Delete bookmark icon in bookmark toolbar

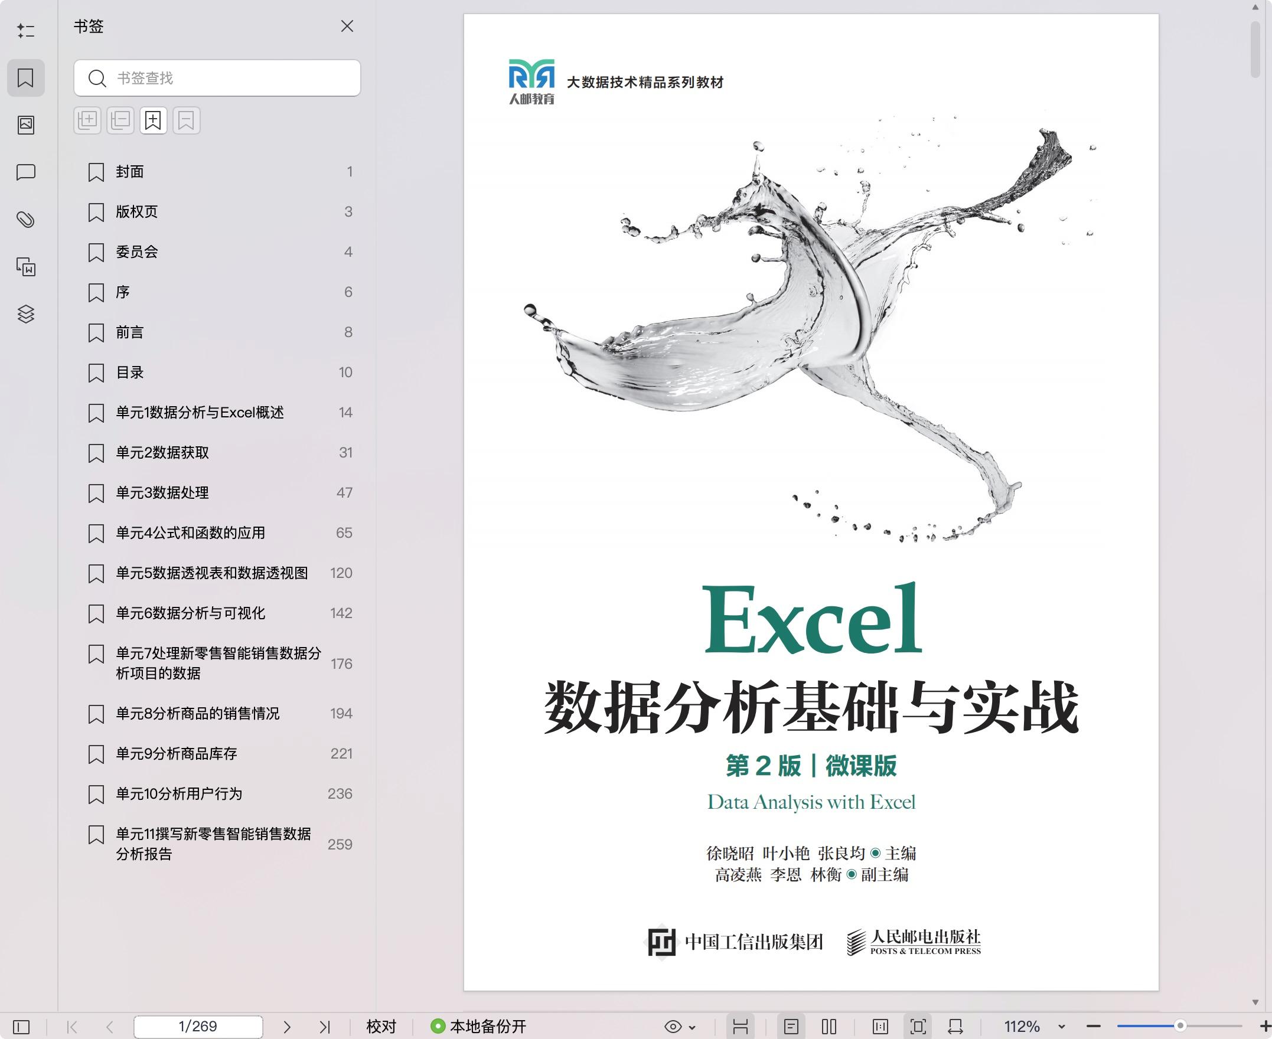[x=187, y=120]
